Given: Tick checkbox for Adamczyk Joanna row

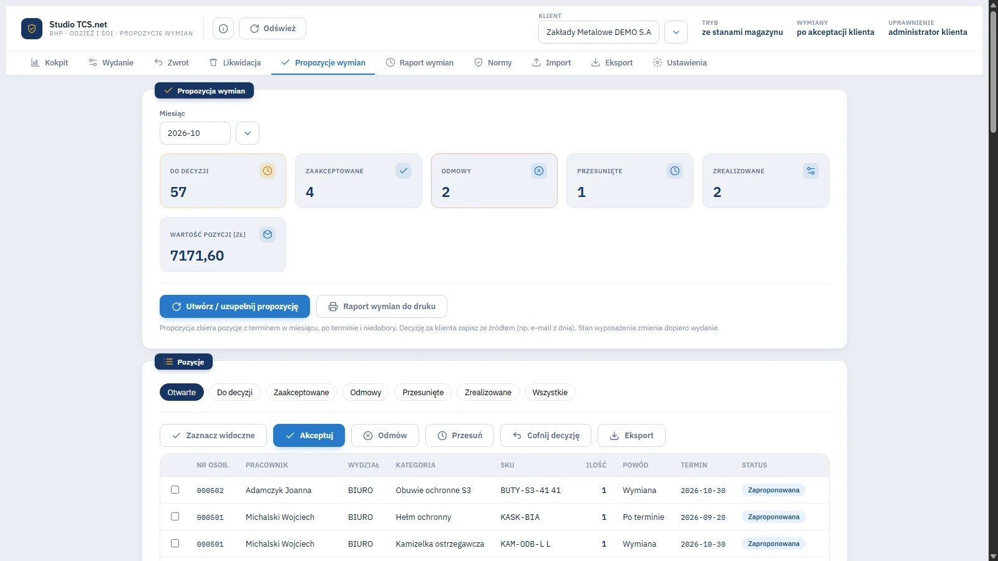Looking at the screenshot, I should click(x=175, y=490).
